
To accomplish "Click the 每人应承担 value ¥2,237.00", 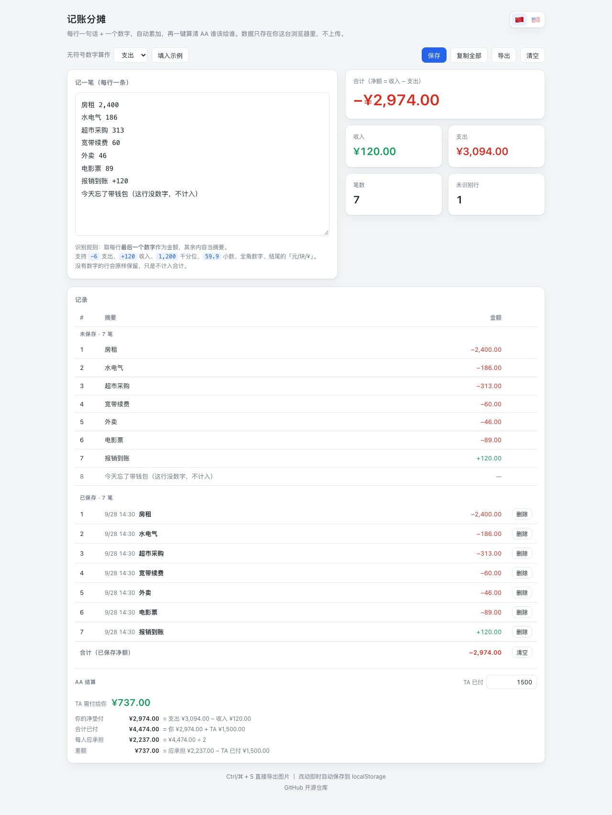I will 144,740.
